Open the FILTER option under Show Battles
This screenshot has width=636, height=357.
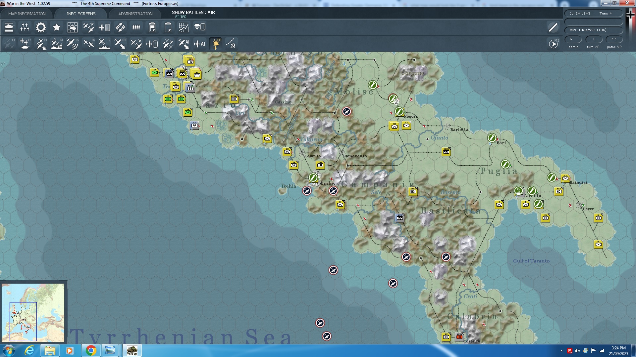tap(181, 17)
